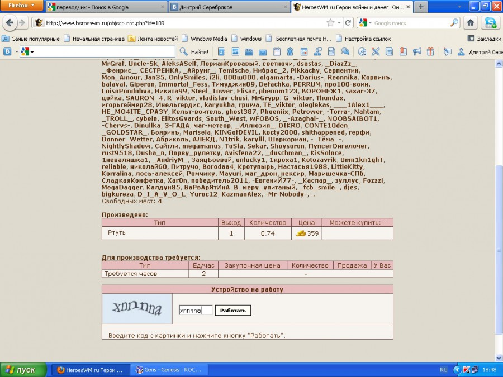Open the new tab with plus button
503x377 pixels.
pos(420,7)
